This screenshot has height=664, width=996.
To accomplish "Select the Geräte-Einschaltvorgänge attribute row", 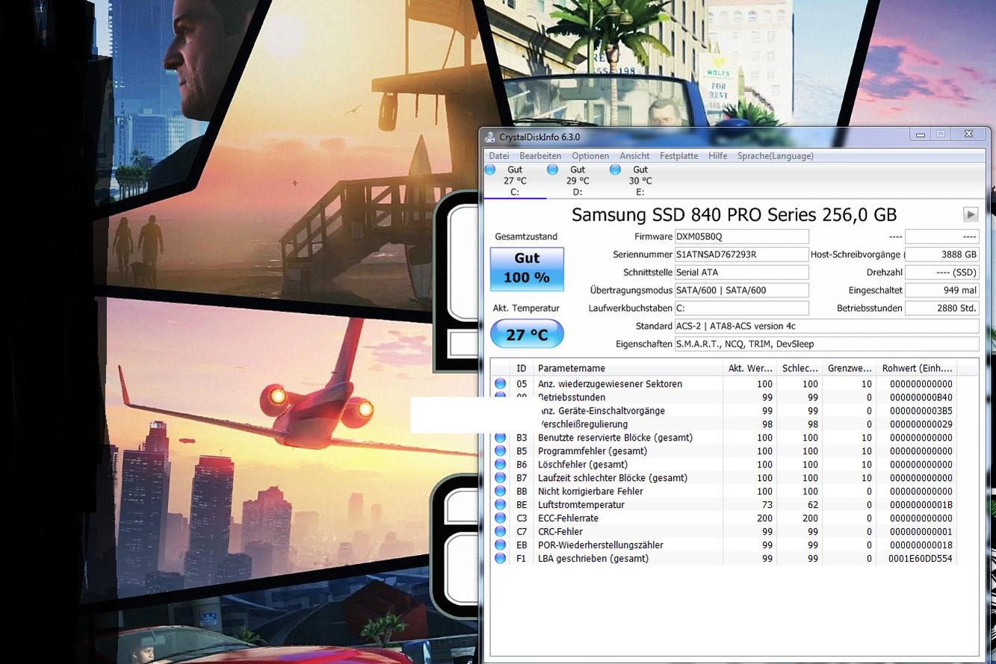I will pos(723,411).
